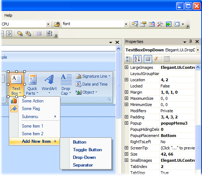Open the Help menu

click(x=8, y=15)
